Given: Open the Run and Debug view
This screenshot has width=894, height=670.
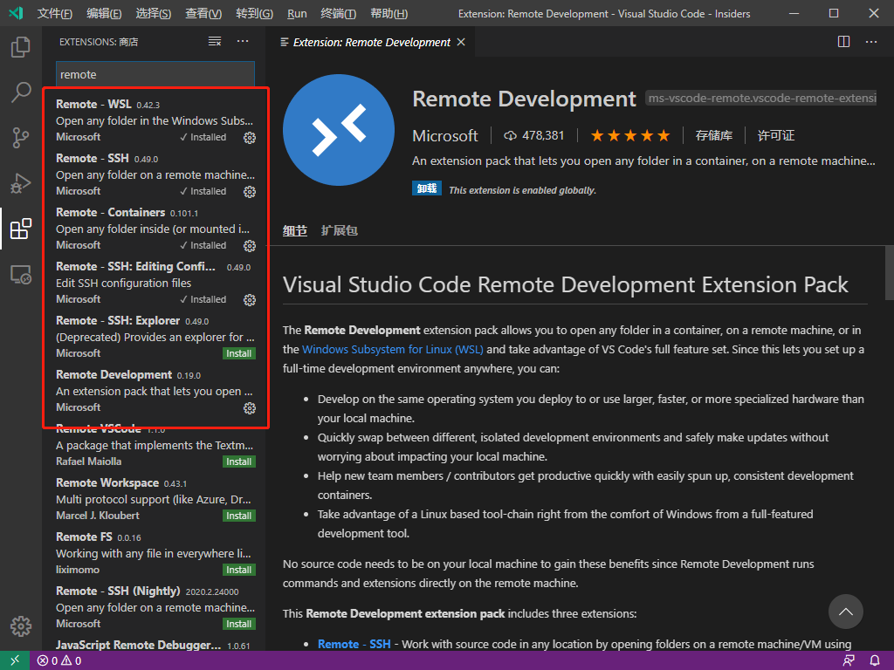Looking at the screenshot, I should click(x=21, y=183).
